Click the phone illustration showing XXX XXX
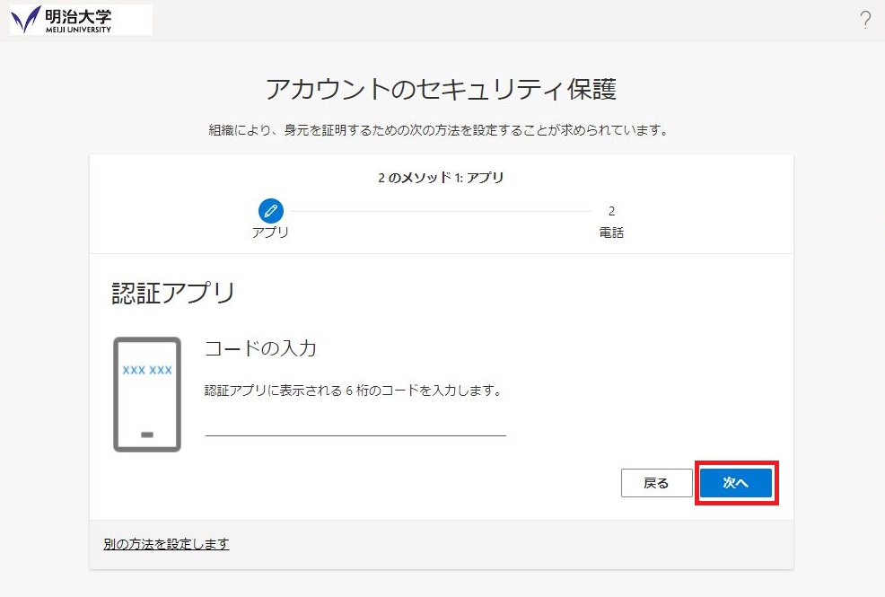 pos(147,394)
